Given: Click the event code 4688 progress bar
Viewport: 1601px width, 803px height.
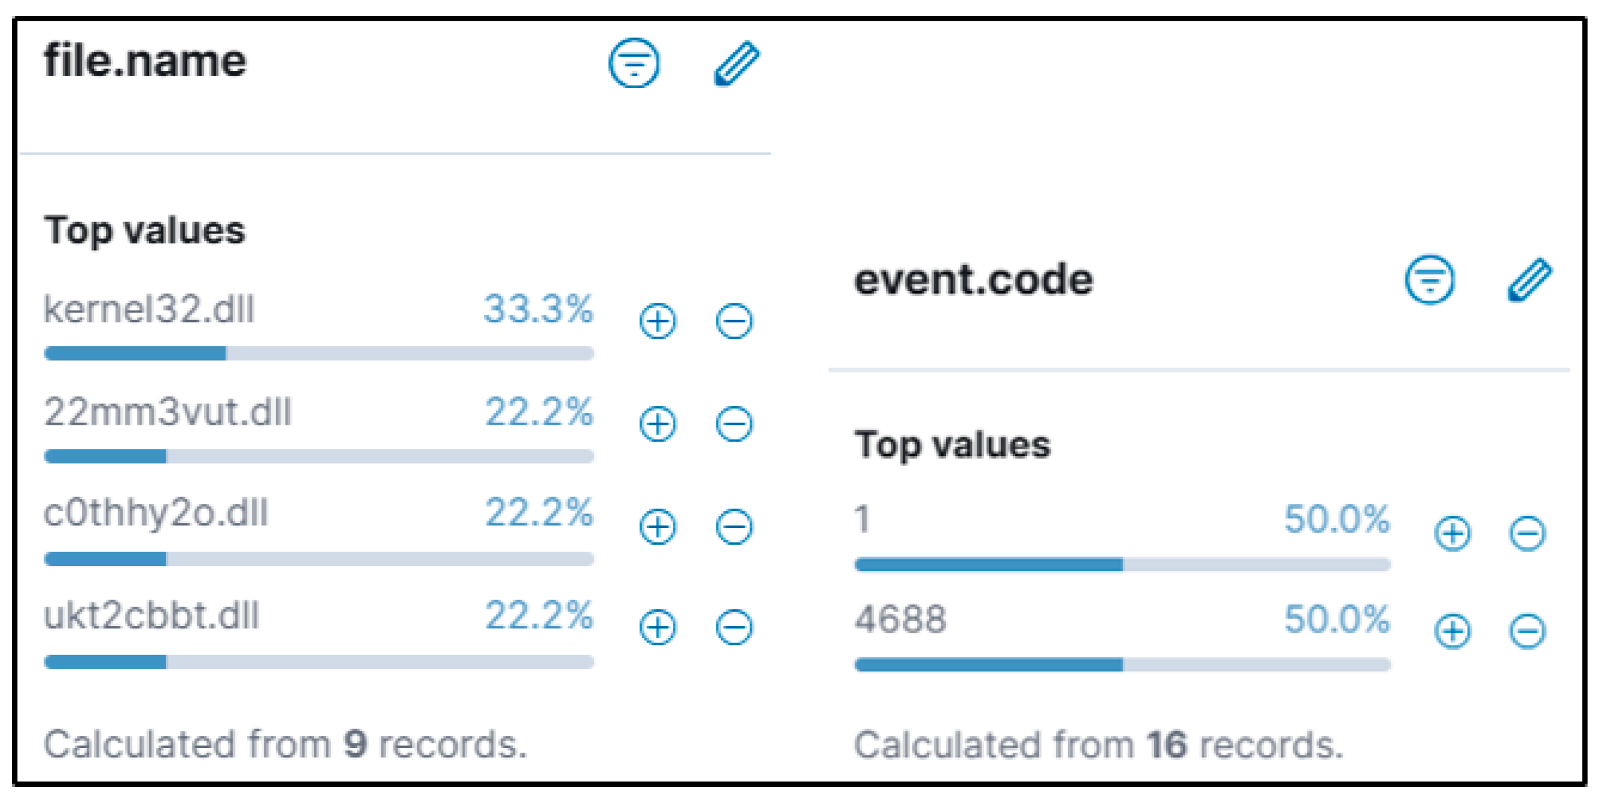Looking at the screenshot, I should coord(1122,664).
